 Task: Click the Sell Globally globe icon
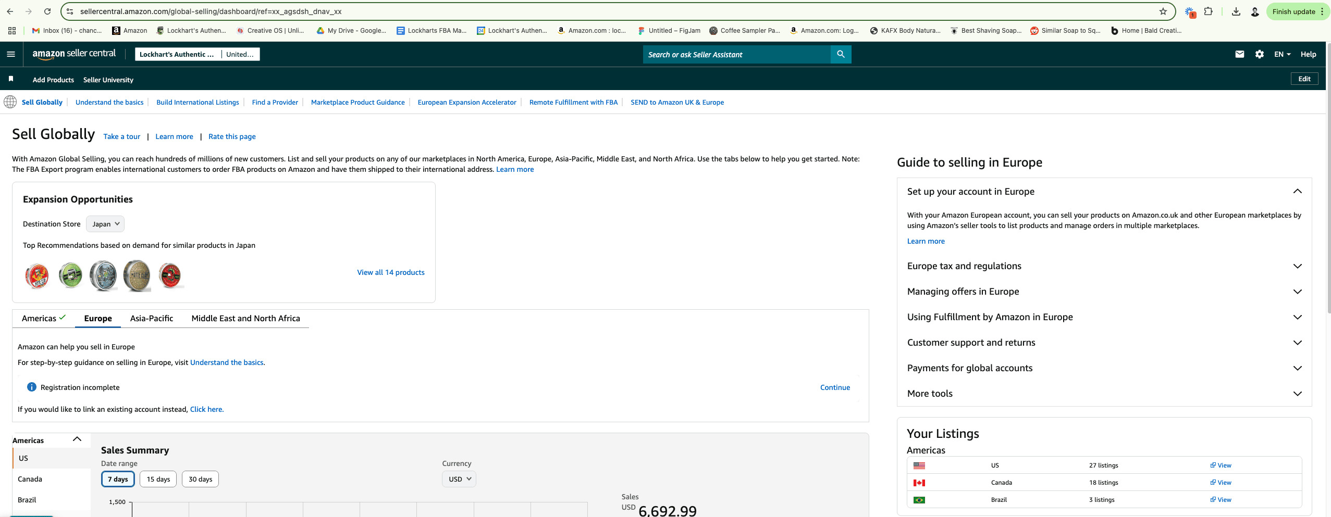point(10,102)
